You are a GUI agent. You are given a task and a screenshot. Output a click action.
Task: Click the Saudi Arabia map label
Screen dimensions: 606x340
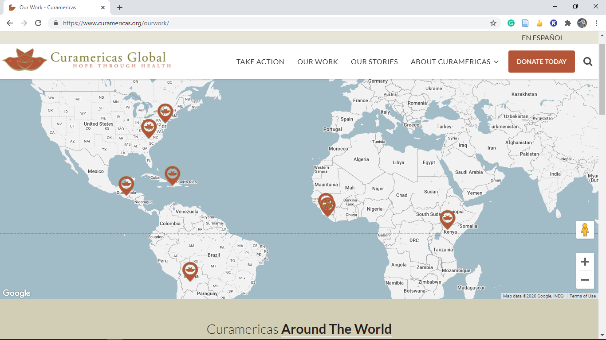(x=469, y=172)
